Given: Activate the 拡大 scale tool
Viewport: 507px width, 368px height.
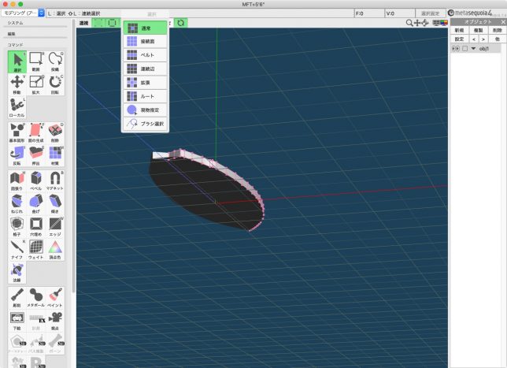Looking at the screenshot, I should 36,84.
